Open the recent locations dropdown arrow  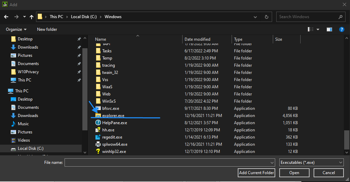24,17
